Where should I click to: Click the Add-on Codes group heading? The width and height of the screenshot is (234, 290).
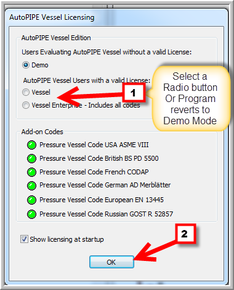coord(42,132)
